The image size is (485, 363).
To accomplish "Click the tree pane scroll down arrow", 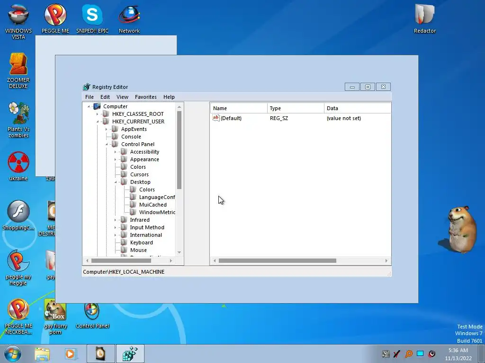I will (179, 252).
